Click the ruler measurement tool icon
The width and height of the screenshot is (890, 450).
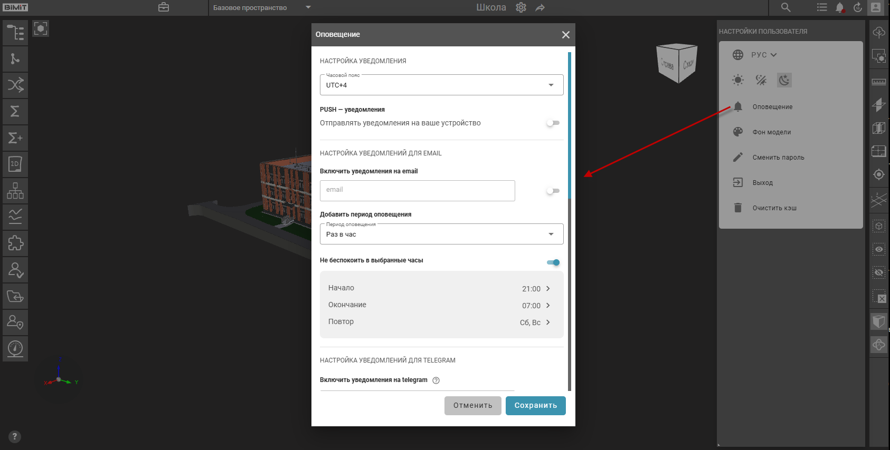coord(878,82)
